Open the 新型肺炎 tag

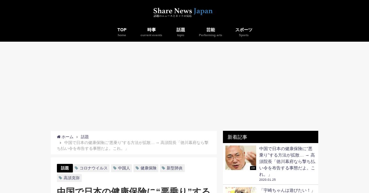(175, 168)
